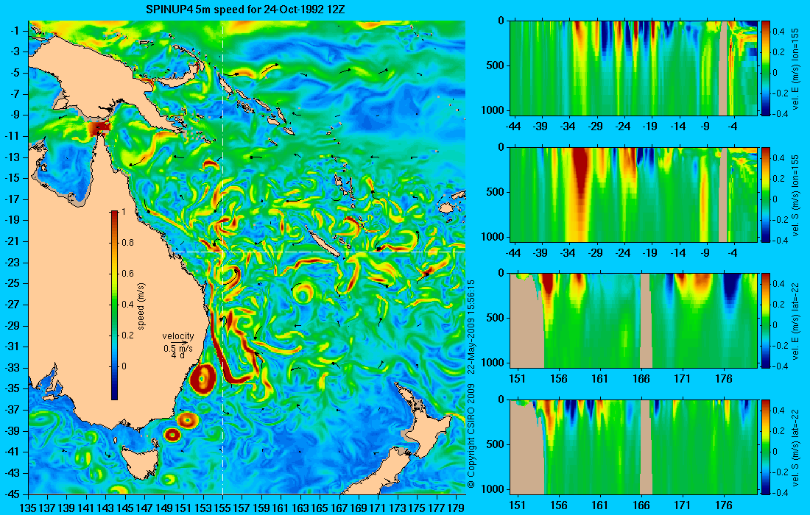810x515 pixels.
Task: Click the speed (m/s) colorbar inside Australia
Action: point(114,305)
